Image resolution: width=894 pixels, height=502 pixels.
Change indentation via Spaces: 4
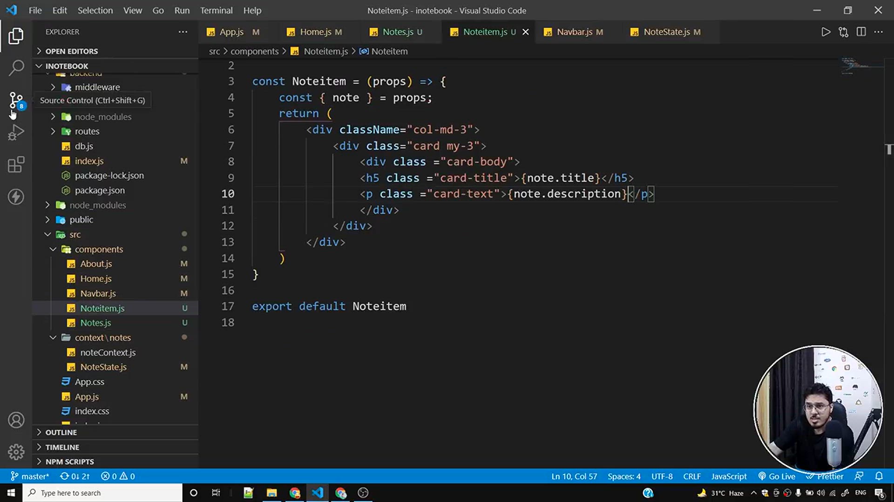point(624,476)
